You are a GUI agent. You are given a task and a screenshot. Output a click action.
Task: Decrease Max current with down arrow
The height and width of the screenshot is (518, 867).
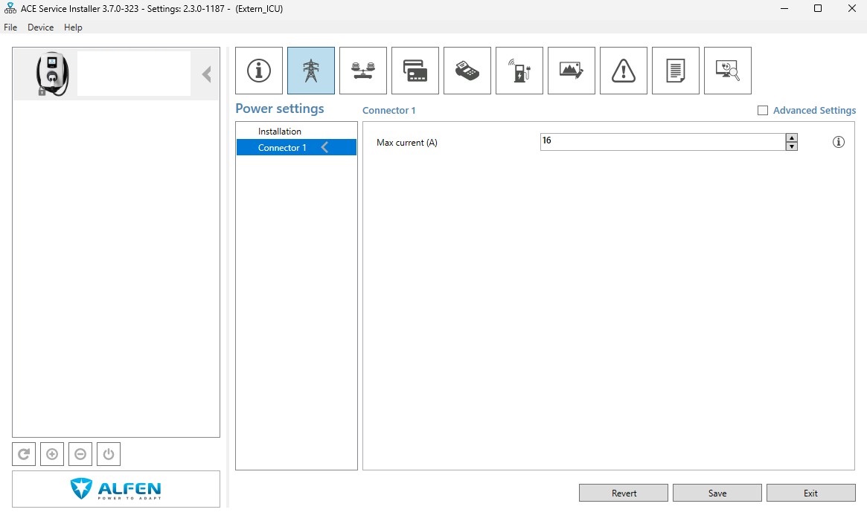[x=792, y=146]
